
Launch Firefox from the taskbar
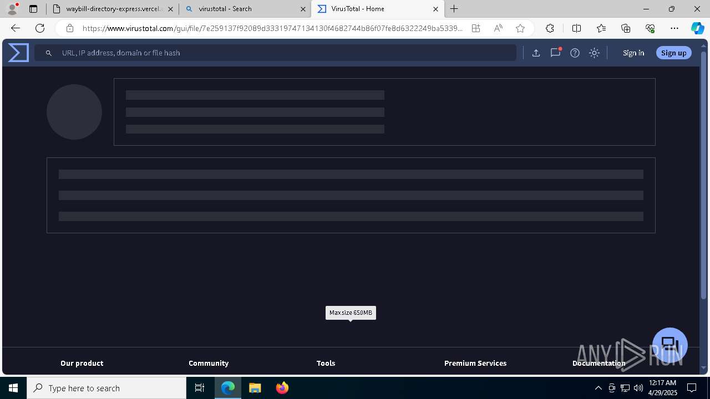pos(282,388)
